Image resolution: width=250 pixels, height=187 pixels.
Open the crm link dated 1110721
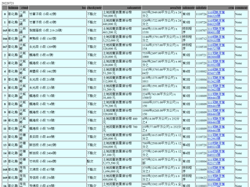click(x=216, y=55)
